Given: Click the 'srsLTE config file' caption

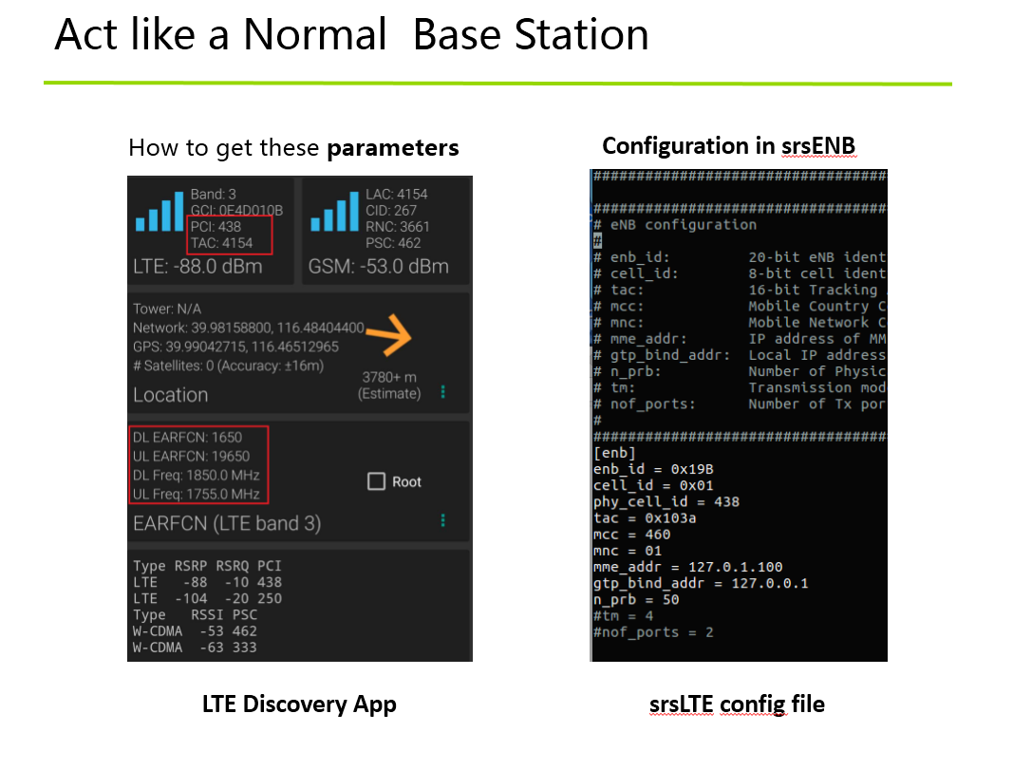Looking at the screenshot, I should (x=737, y=704).
